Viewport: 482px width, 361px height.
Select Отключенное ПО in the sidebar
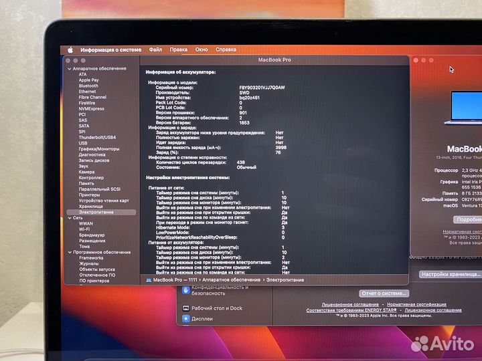pos(98,275)
